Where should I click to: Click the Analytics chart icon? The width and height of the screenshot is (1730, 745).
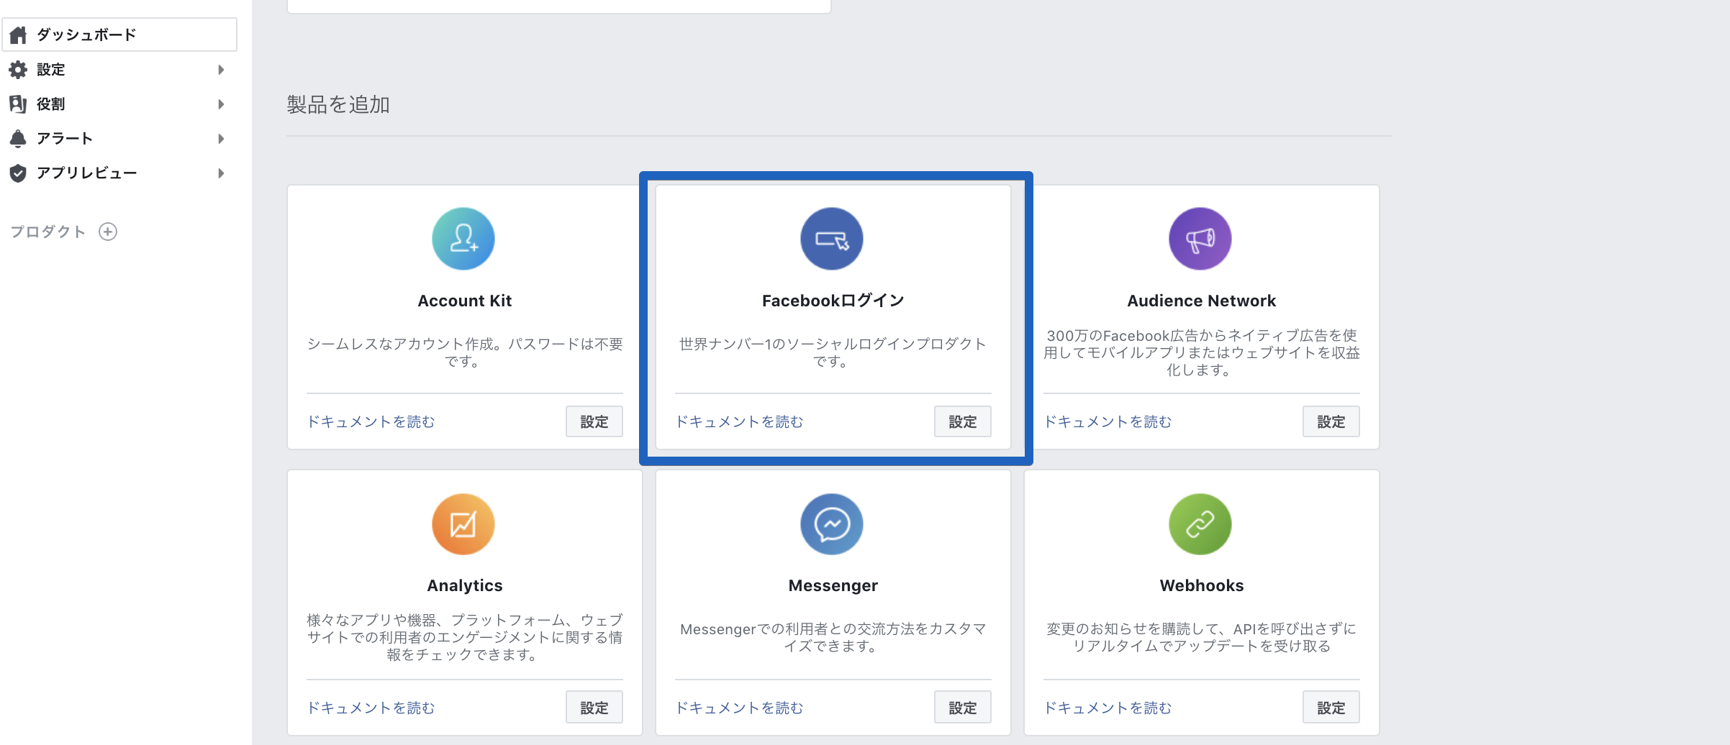tap(463, 524)
